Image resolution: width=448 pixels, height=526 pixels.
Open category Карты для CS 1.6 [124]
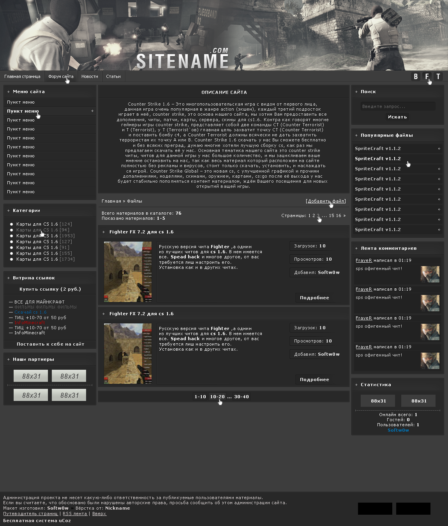coord(44,224)
